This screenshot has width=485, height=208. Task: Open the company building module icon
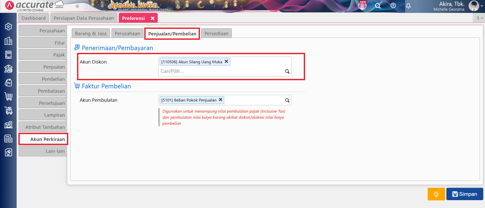pos(8,41)
